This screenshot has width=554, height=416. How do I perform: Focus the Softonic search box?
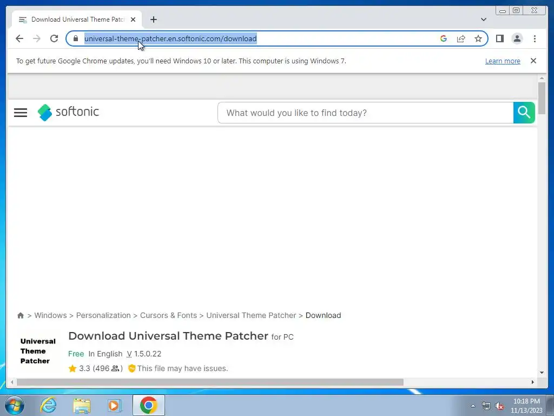365,113
